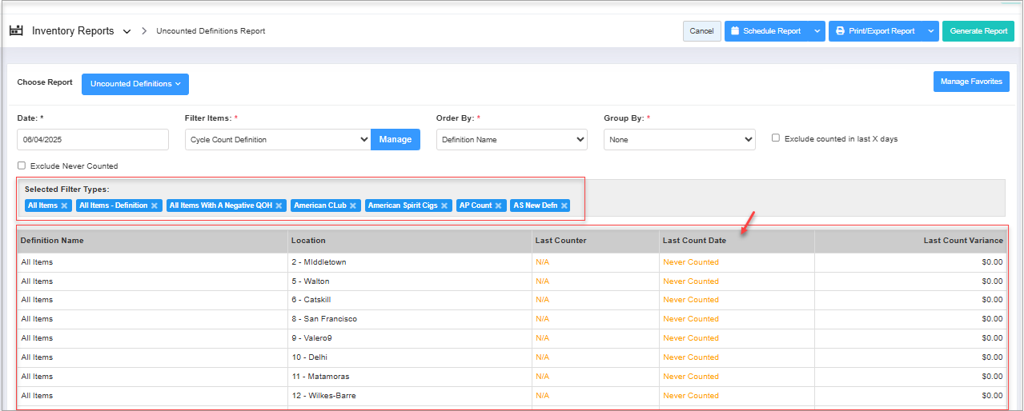Open the Filter Items dropdown
The width and height of the screenshot is (1024, 411).
click(277, 140)
